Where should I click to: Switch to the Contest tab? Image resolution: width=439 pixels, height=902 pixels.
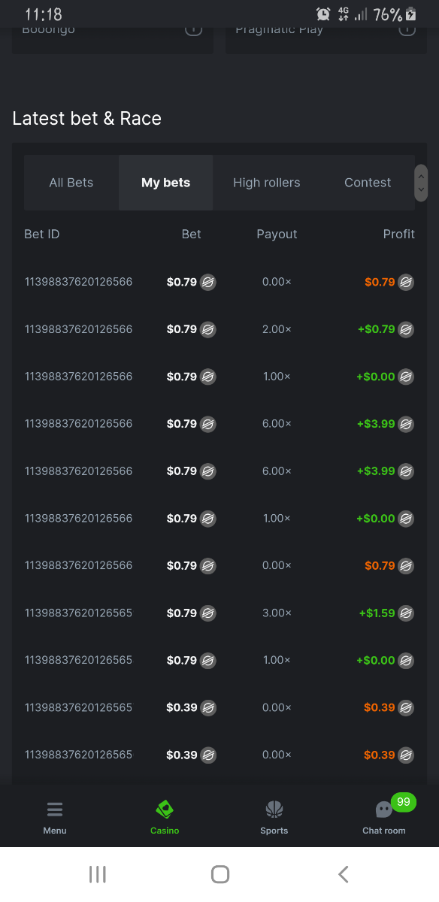(x=368, y=183)
